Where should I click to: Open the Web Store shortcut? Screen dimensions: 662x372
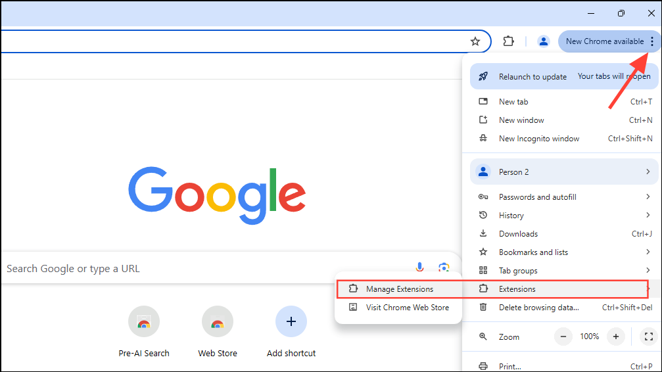coord(218,332)
